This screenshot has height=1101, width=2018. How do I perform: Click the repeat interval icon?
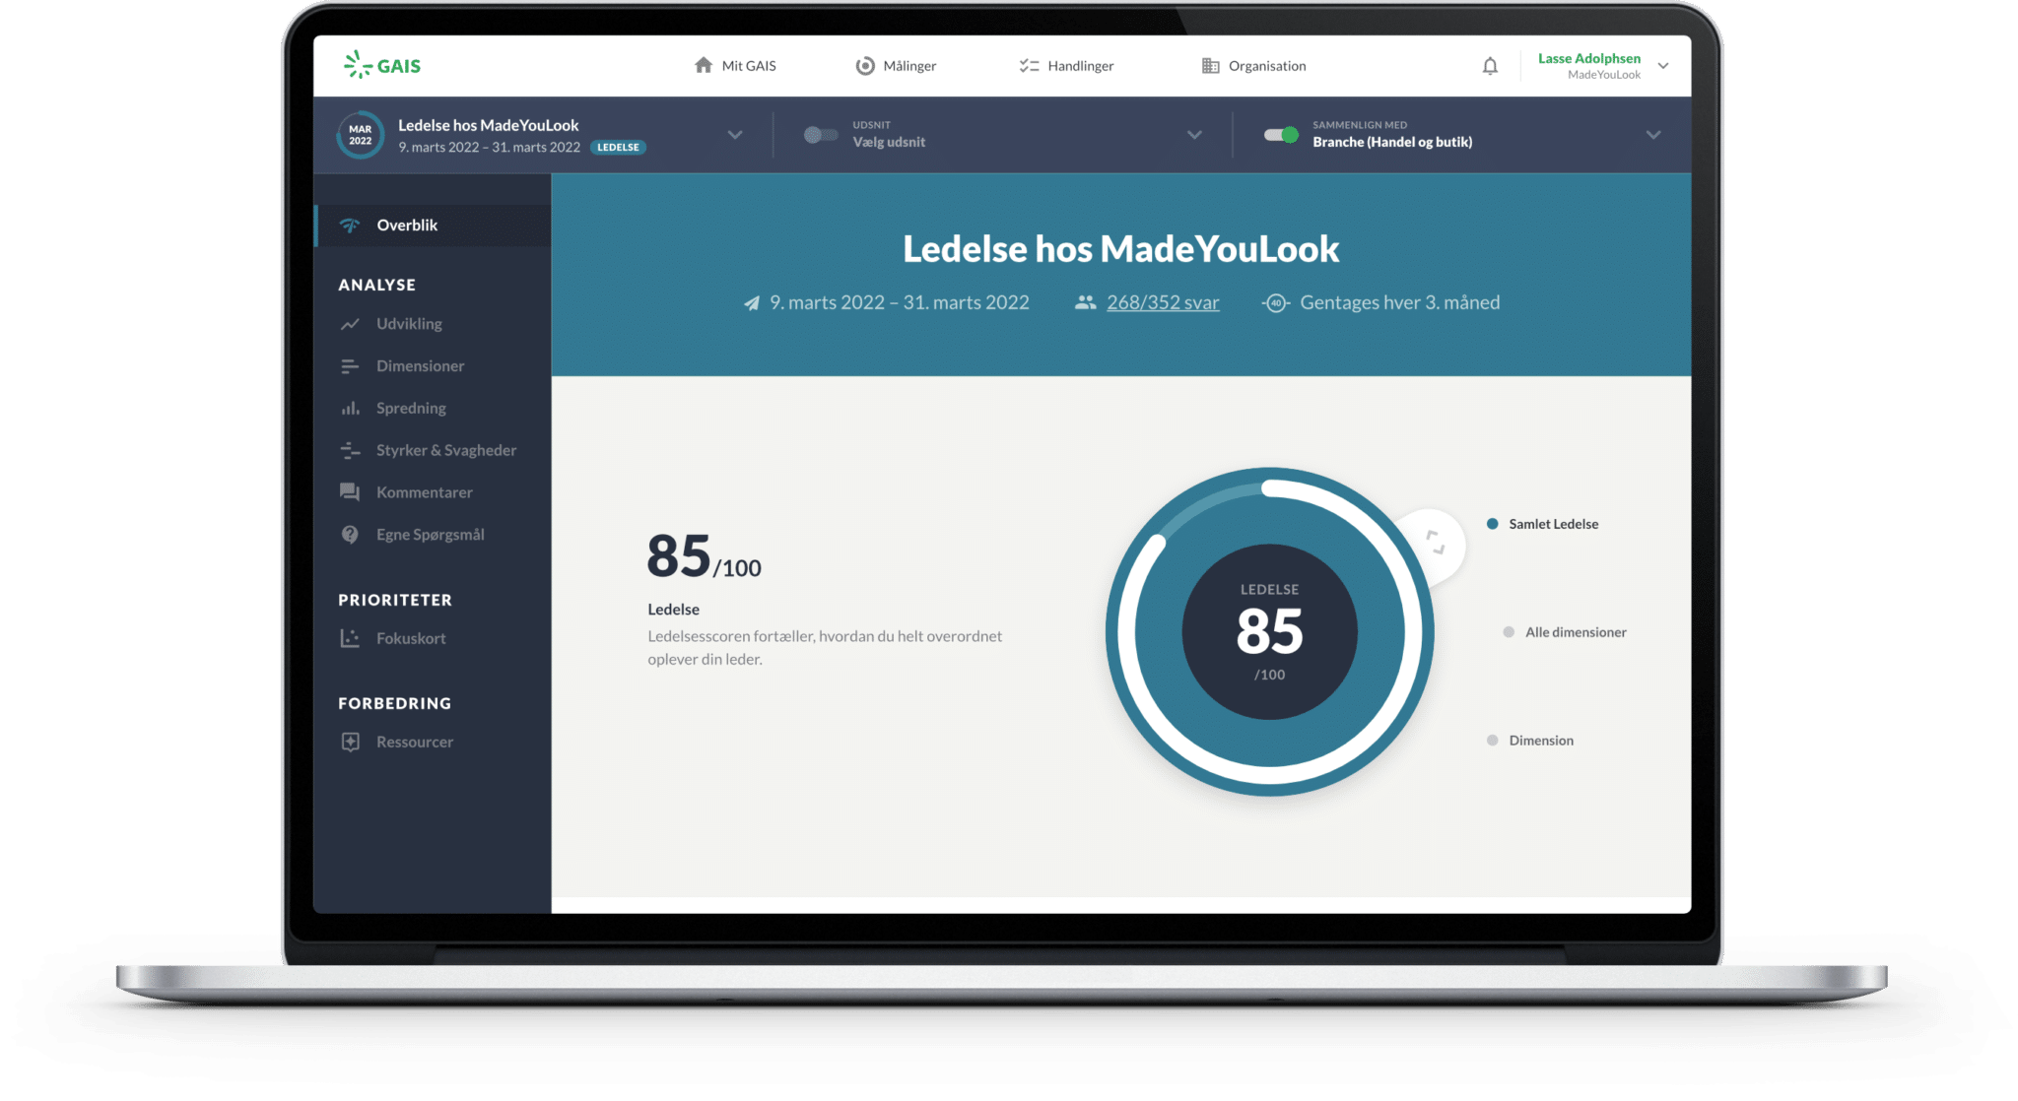[x=1276, y=303]
